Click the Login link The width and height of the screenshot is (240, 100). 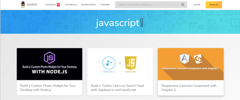coord(197,5)
